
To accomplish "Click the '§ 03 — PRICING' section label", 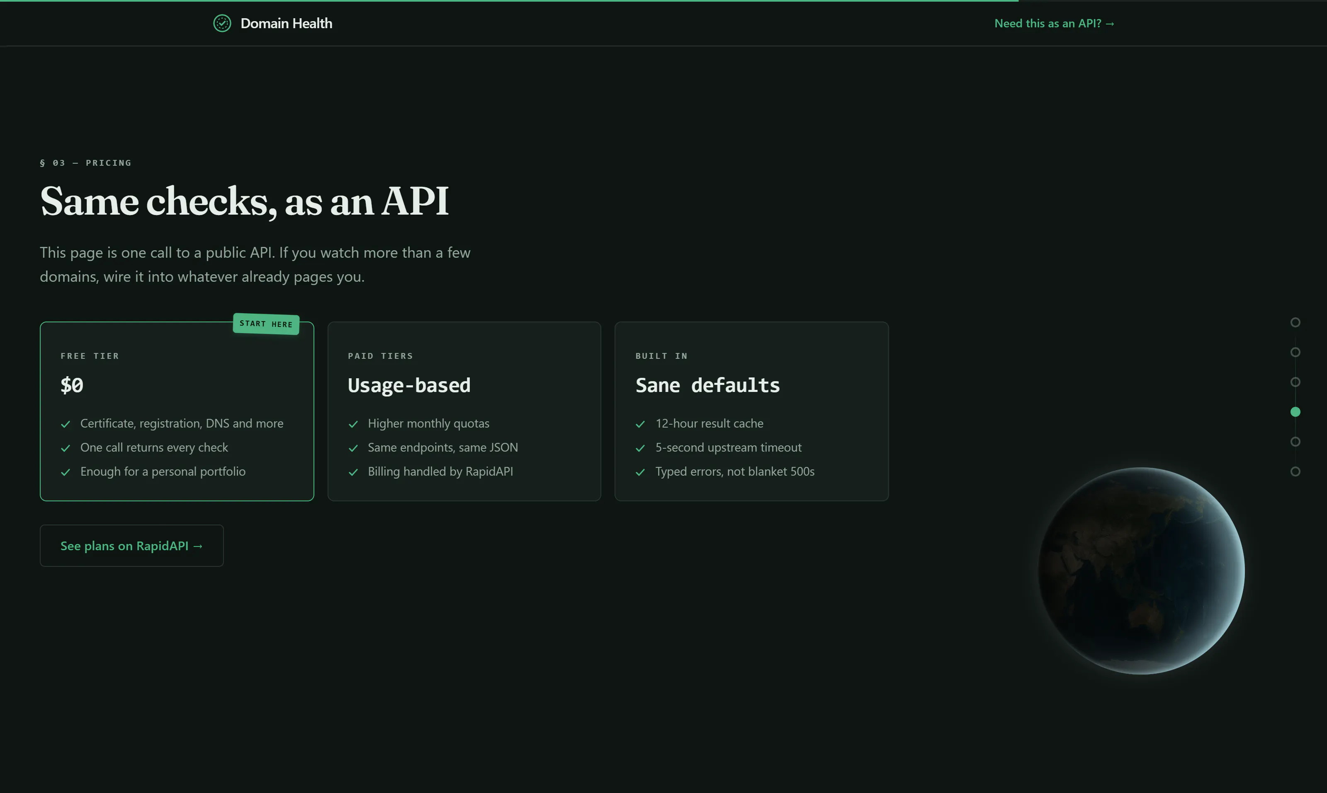I will click(85, 163).
